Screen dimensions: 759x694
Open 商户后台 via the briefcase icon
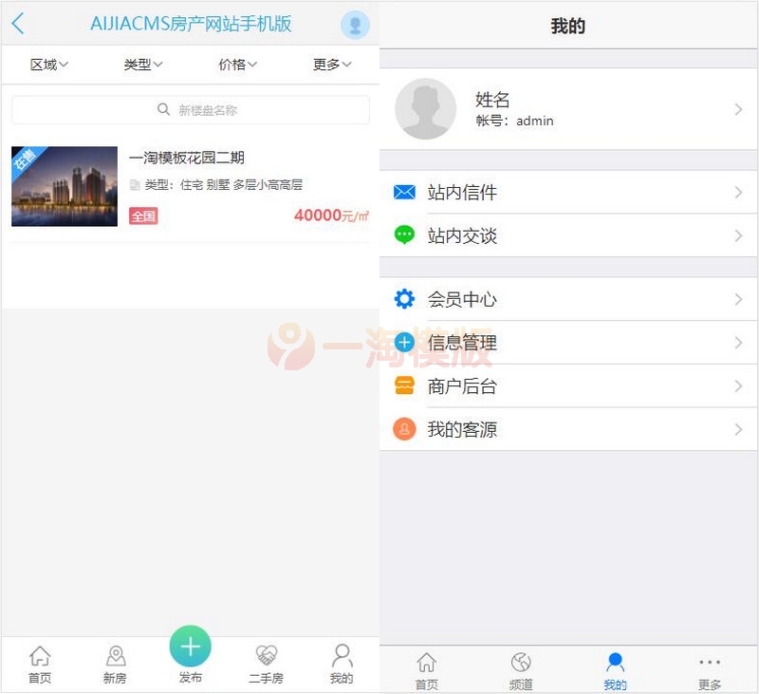coord(405,386)
